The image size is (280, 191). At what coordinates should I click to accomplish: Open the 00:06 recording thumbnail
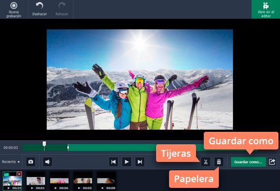(59, 181)
